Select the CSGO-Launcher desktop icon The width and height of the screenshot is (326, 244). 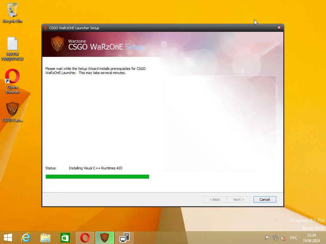click(x=12, y=112)
